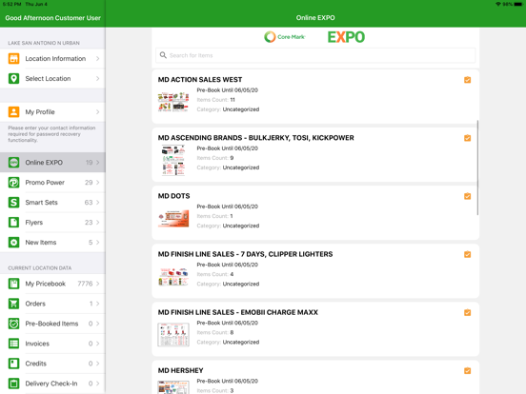The width and height of the screenshot is (526, 394).
Task: Open MD ASCENDING BRANDS booth title
Action: pos(256,138)
